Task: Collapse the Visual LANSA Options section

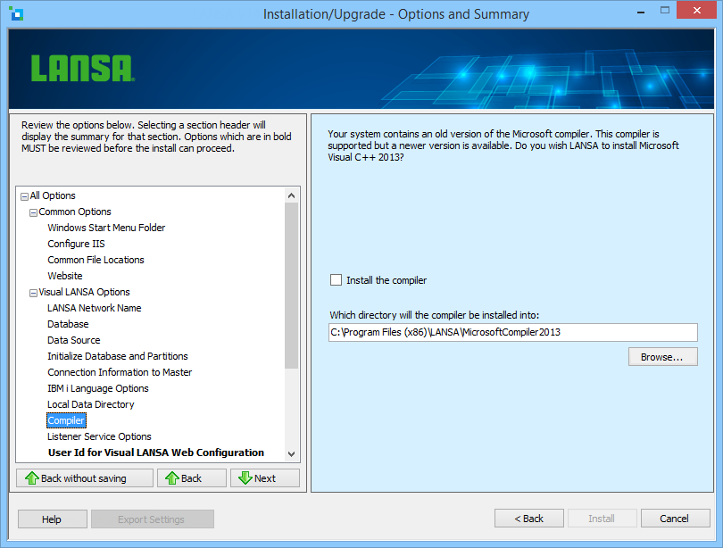Action: (33, 293)
